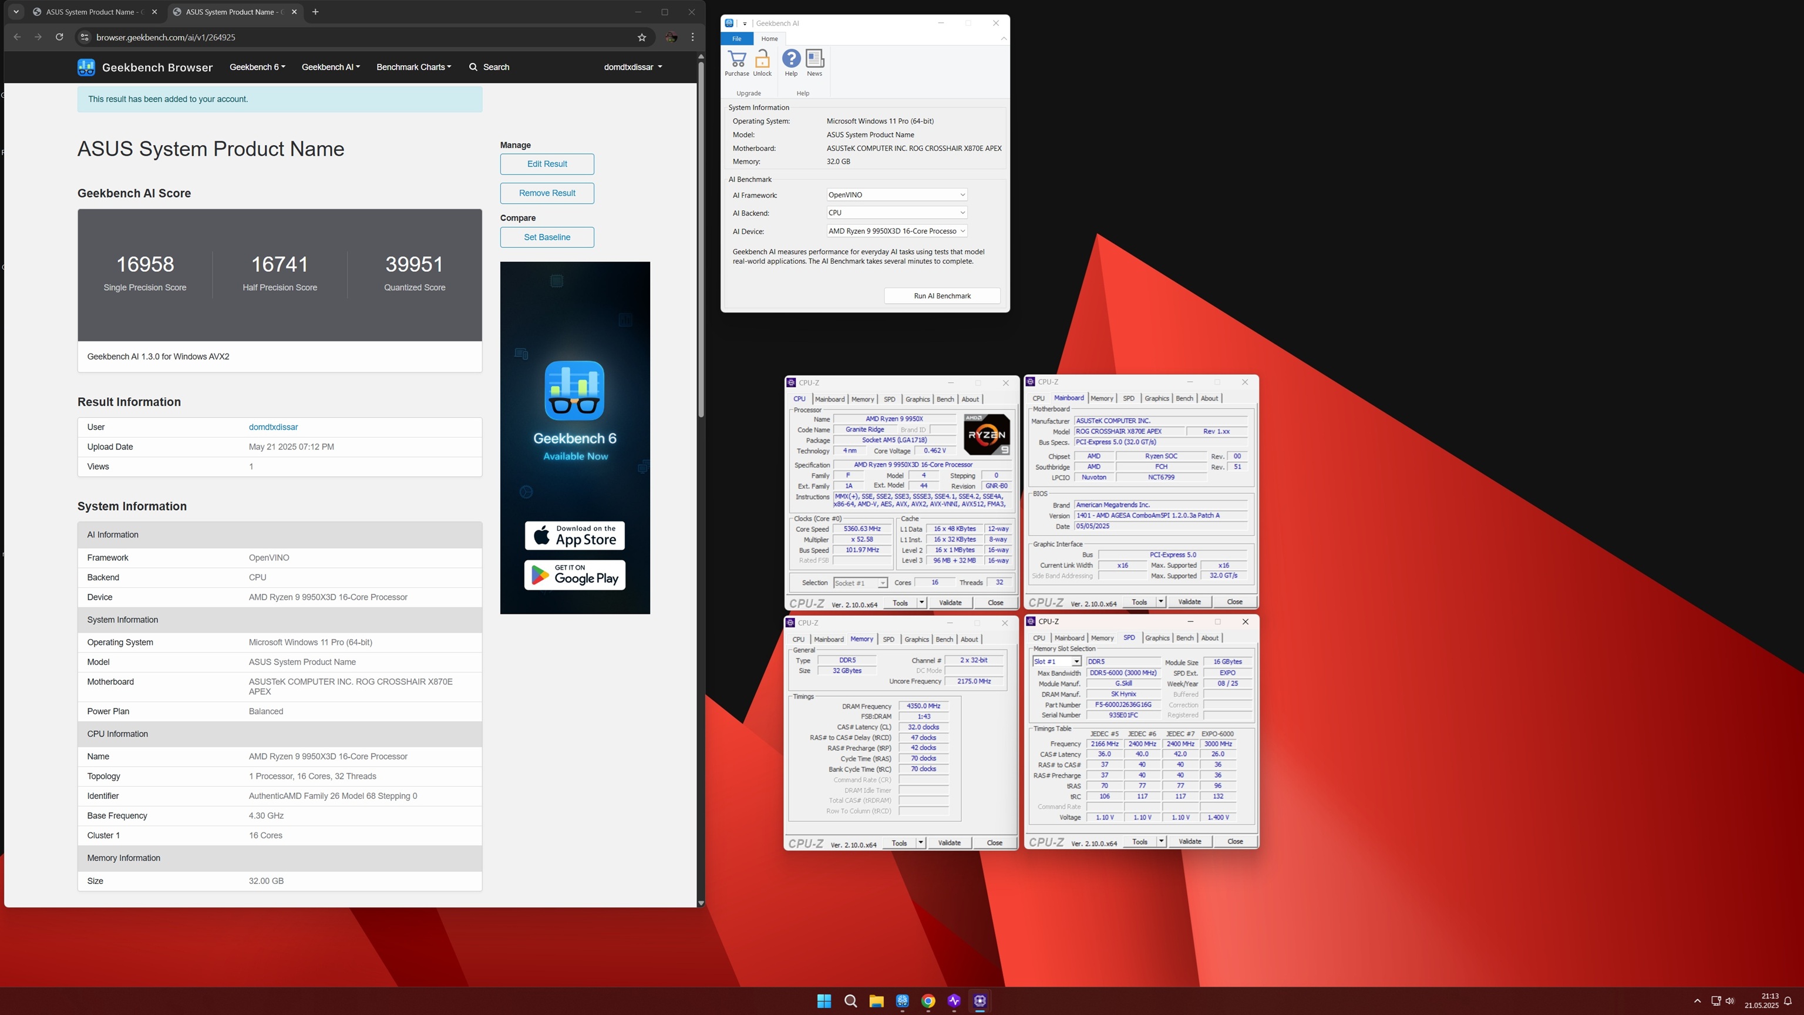Close the first ASUS System Product Name tab
The height and width of the screenshot is (1015, 1804).
[155, 12]
